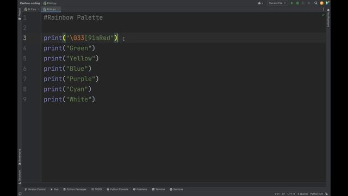Click the greyed-out stop icon
Screen dimensions: 348x196
pyautogui.click(x=309, y=3)
